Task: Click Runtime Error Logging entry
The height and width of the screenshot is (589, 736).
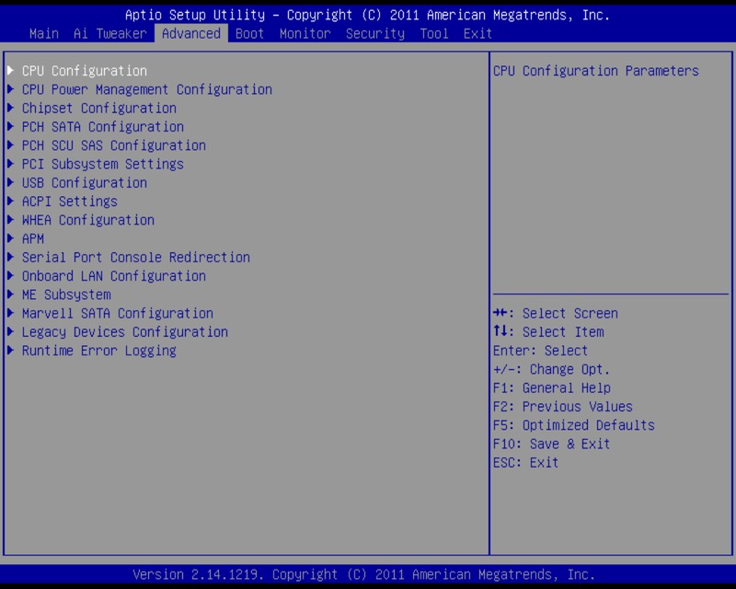Action: (x=98, y=351)
